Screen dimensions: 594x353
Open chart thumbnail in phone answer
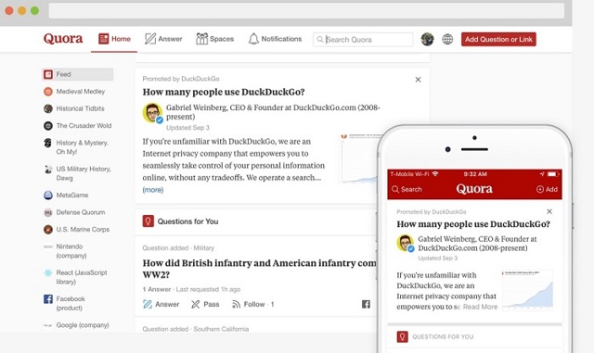tap(527, 290)
